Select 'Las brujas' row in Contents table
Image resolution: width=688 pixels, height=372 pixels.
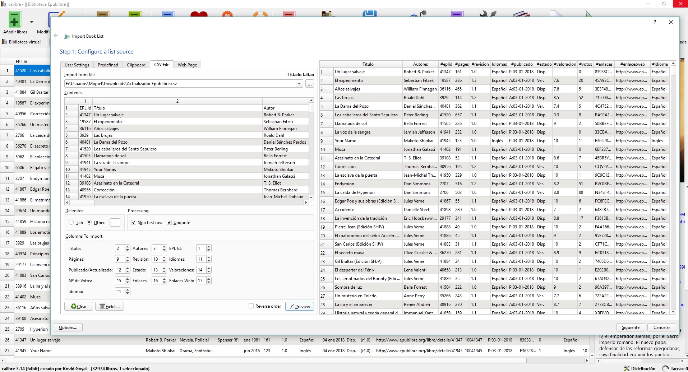point(186,135)
